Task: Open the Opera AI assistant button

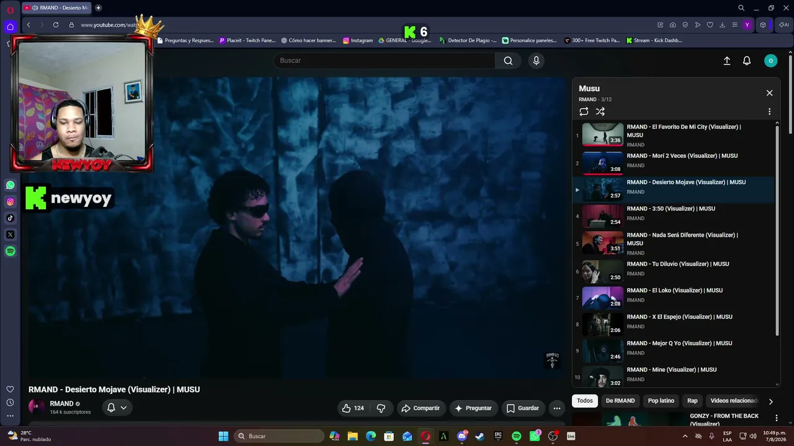Action: [783, 25]
